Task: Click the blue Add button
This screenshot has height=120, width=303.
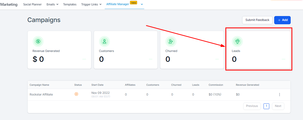Action: coord(282,20)
